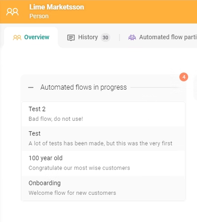Open the Test 2 flow

(x=104, y=114)
